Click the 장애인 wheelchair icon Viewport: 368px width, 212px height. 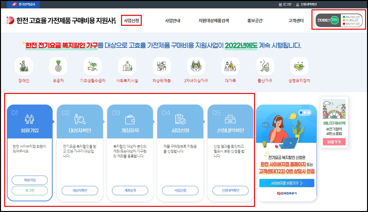click(x=24, y=66)
